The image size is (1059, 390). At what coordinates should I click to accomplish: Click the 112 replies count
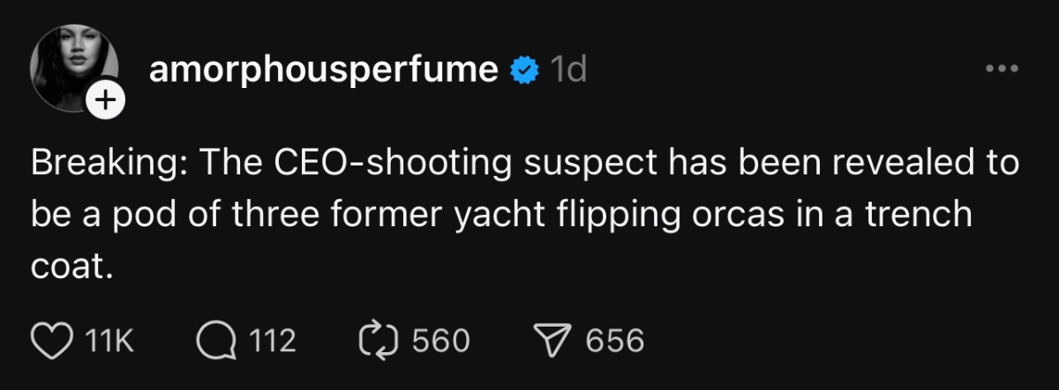pos(272,341)
